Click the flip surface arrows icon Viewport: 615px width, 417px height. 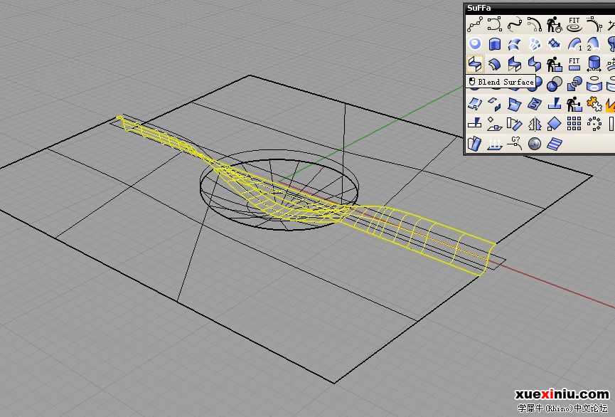point(495,104)
